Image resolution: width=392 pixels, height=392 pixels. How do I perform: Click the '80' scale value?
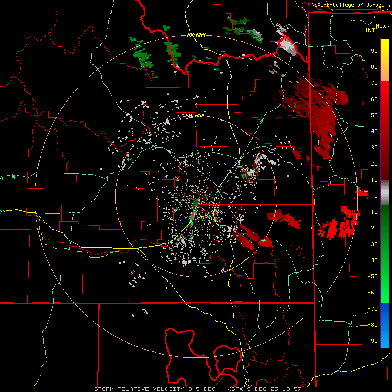374,67
